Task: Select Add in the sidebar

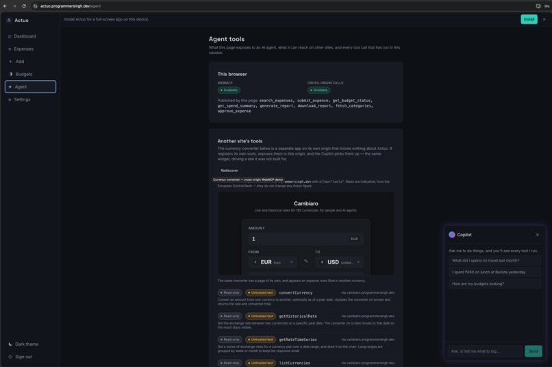Action: point(30,62)
